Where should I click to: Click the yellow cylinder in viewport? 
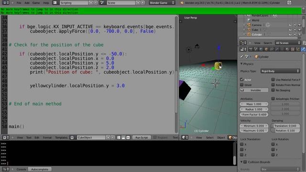pos(218,66)
